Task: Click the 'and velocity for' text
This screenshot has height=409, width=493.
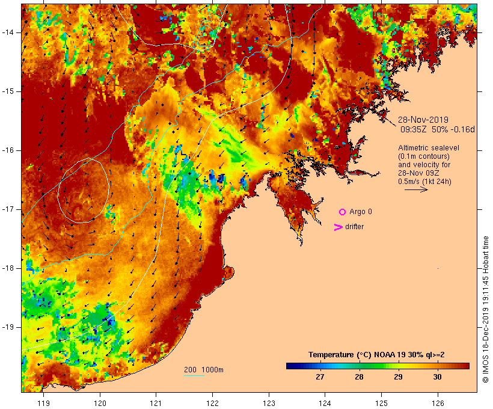Action: 424,165
